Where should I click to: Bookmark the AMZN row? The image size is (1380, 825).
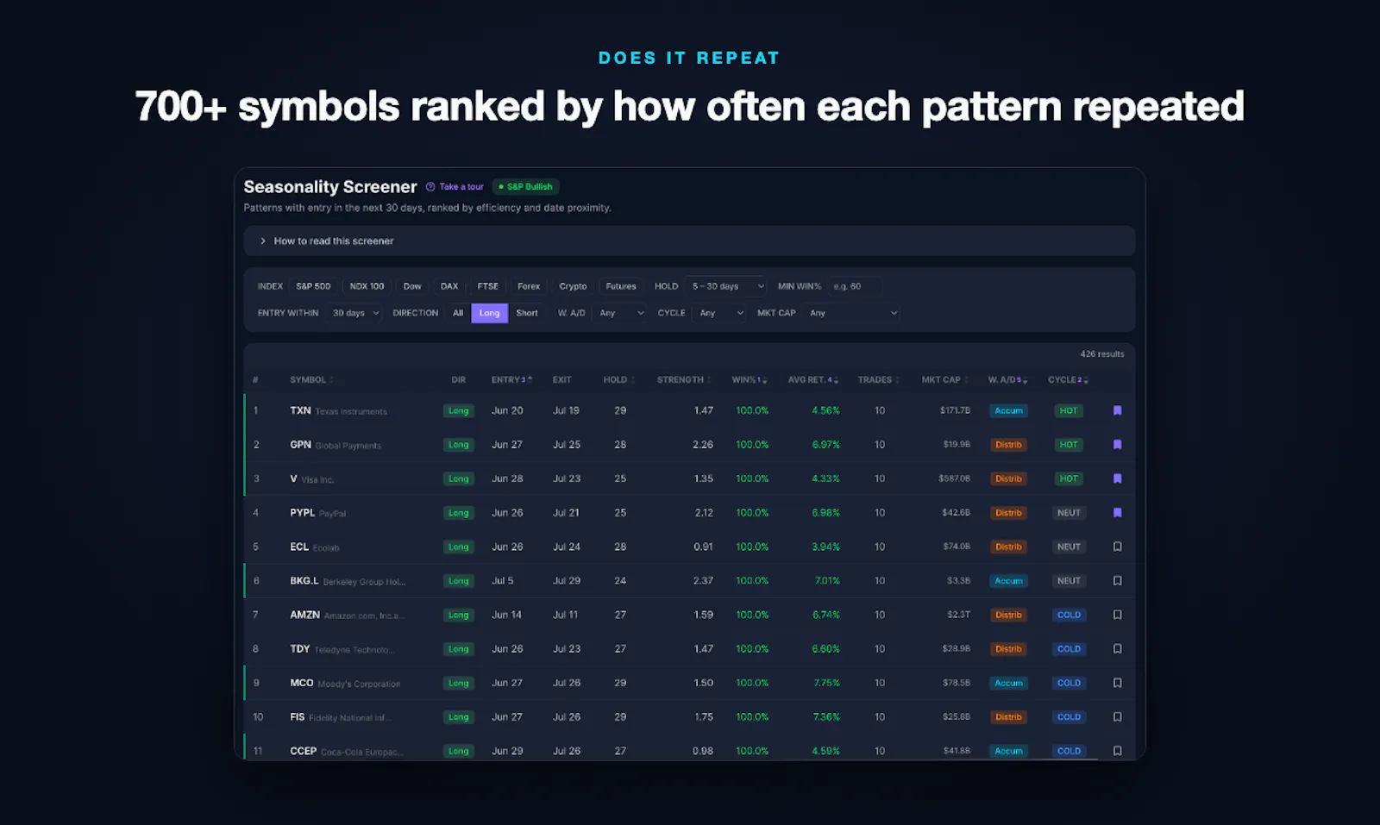pyautogui.click(x=1117, y=615)
